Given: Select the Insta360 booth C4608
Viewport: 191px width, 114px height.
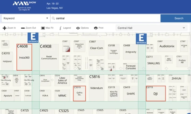Looking at the screenshot, I should coord(24,57).
